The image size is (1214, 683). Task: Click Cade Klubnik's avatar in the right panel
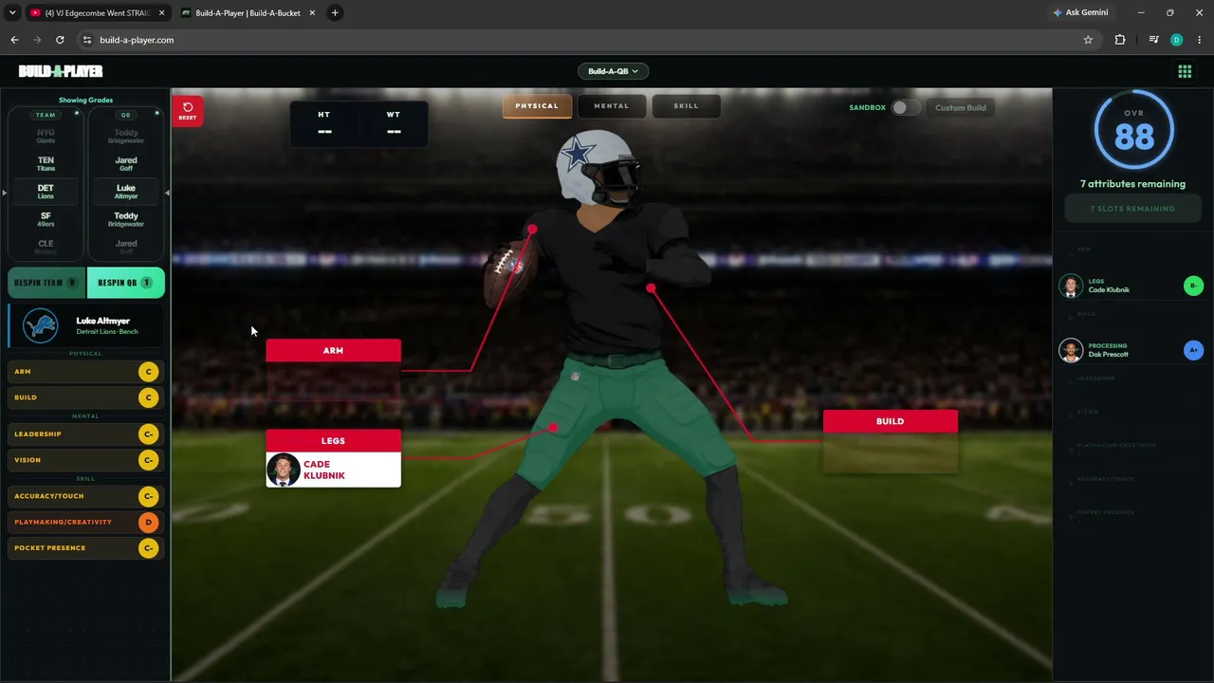click(x=1071, y=286)
